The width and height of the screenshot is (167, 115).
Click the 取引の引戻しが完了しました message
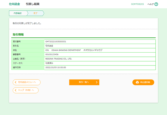click(27, 23)
